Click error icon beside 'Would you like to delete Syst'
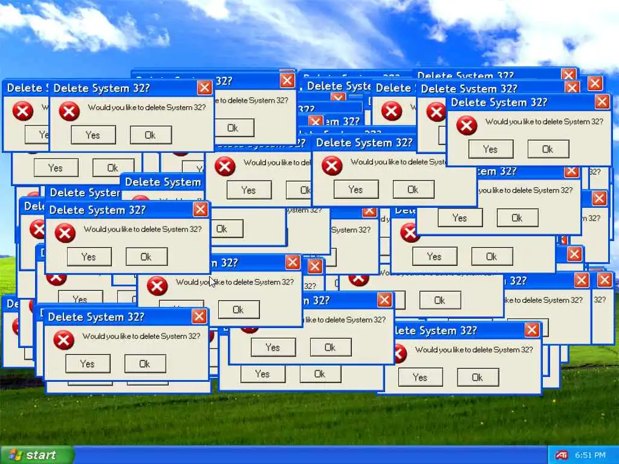 (332, 166)
